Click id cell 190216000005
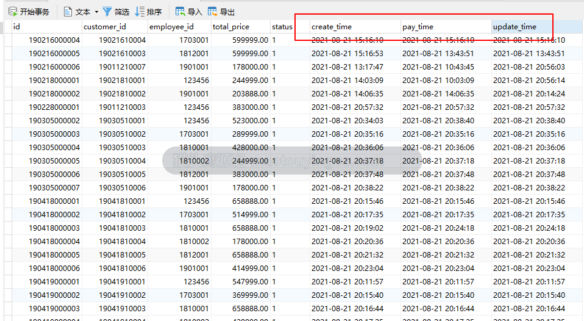 (47, 54)
